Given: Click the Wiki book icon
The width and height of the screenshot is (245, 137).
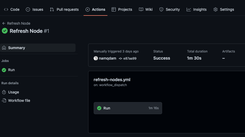Looking at the screenshot, I should 141,9.
